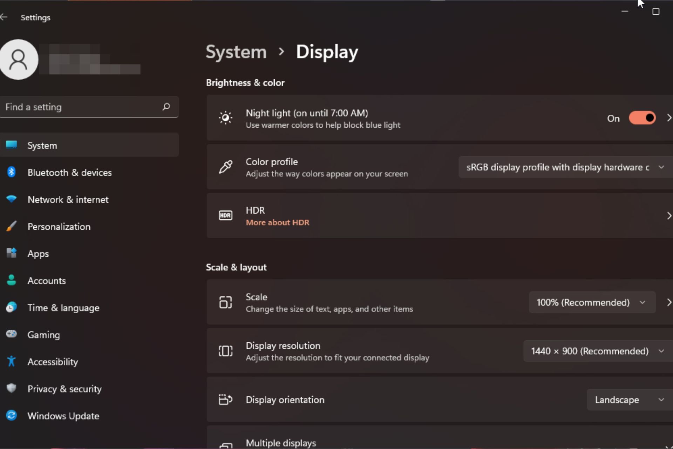The width and height of the screenshot is (673, 449).
Task: Turn off the Night light toggle
Action: [x=642, y=118]
